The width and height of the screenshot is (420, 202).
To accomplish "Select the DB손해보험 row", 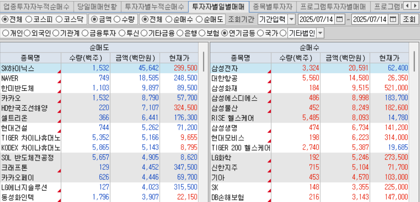I will pyautogui.click(x=310, y=197).
